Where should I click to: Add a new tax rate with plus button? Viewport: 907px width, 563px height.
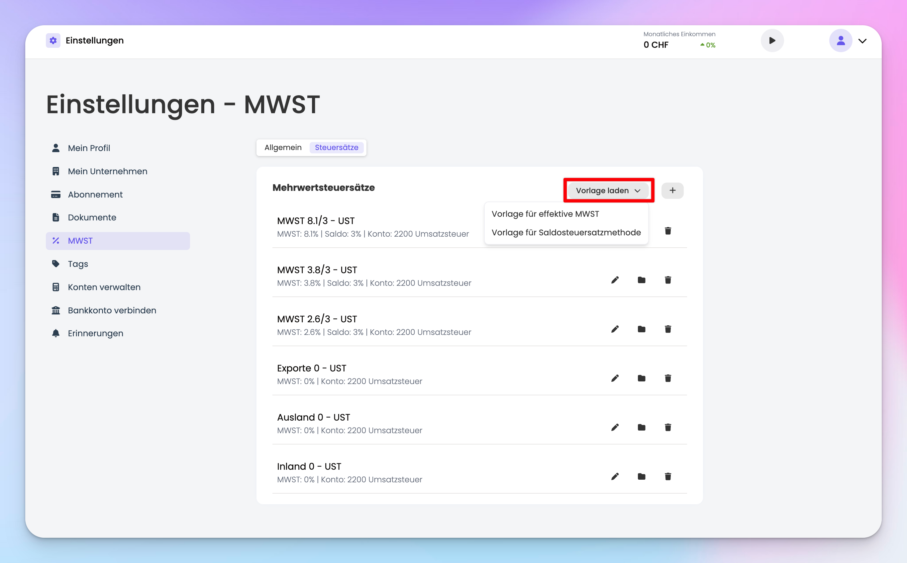click(x=672, y=191)
